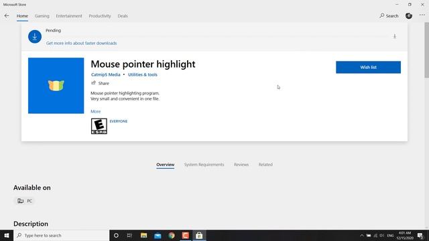The width and height of the screenshot is (429, 241).
Task: Open Cortana from the taskbar
Action: click(116, 235)
